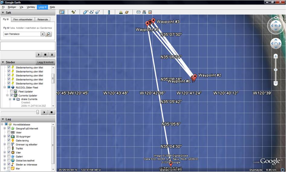Click the Waypoint #3 red pin
The height and width of the screenshot is (172, 286).
click(153, 21)
